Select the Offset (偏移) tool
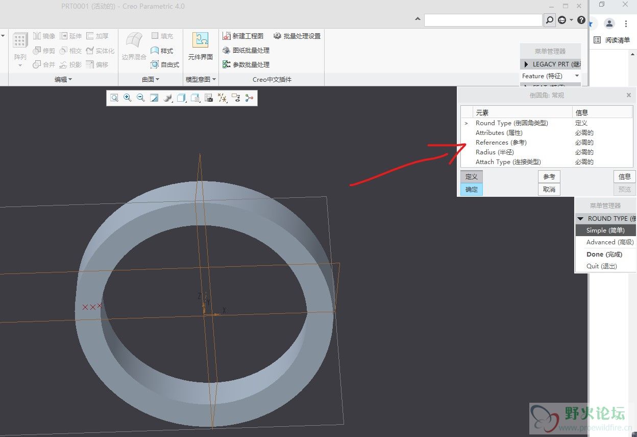637x437 pixels. pos(97,64)
